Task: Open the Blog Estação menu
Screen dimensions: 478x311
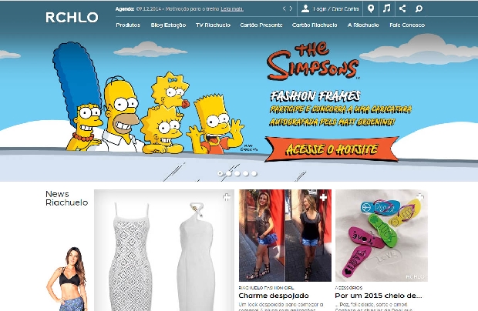Action: point(168,25)
